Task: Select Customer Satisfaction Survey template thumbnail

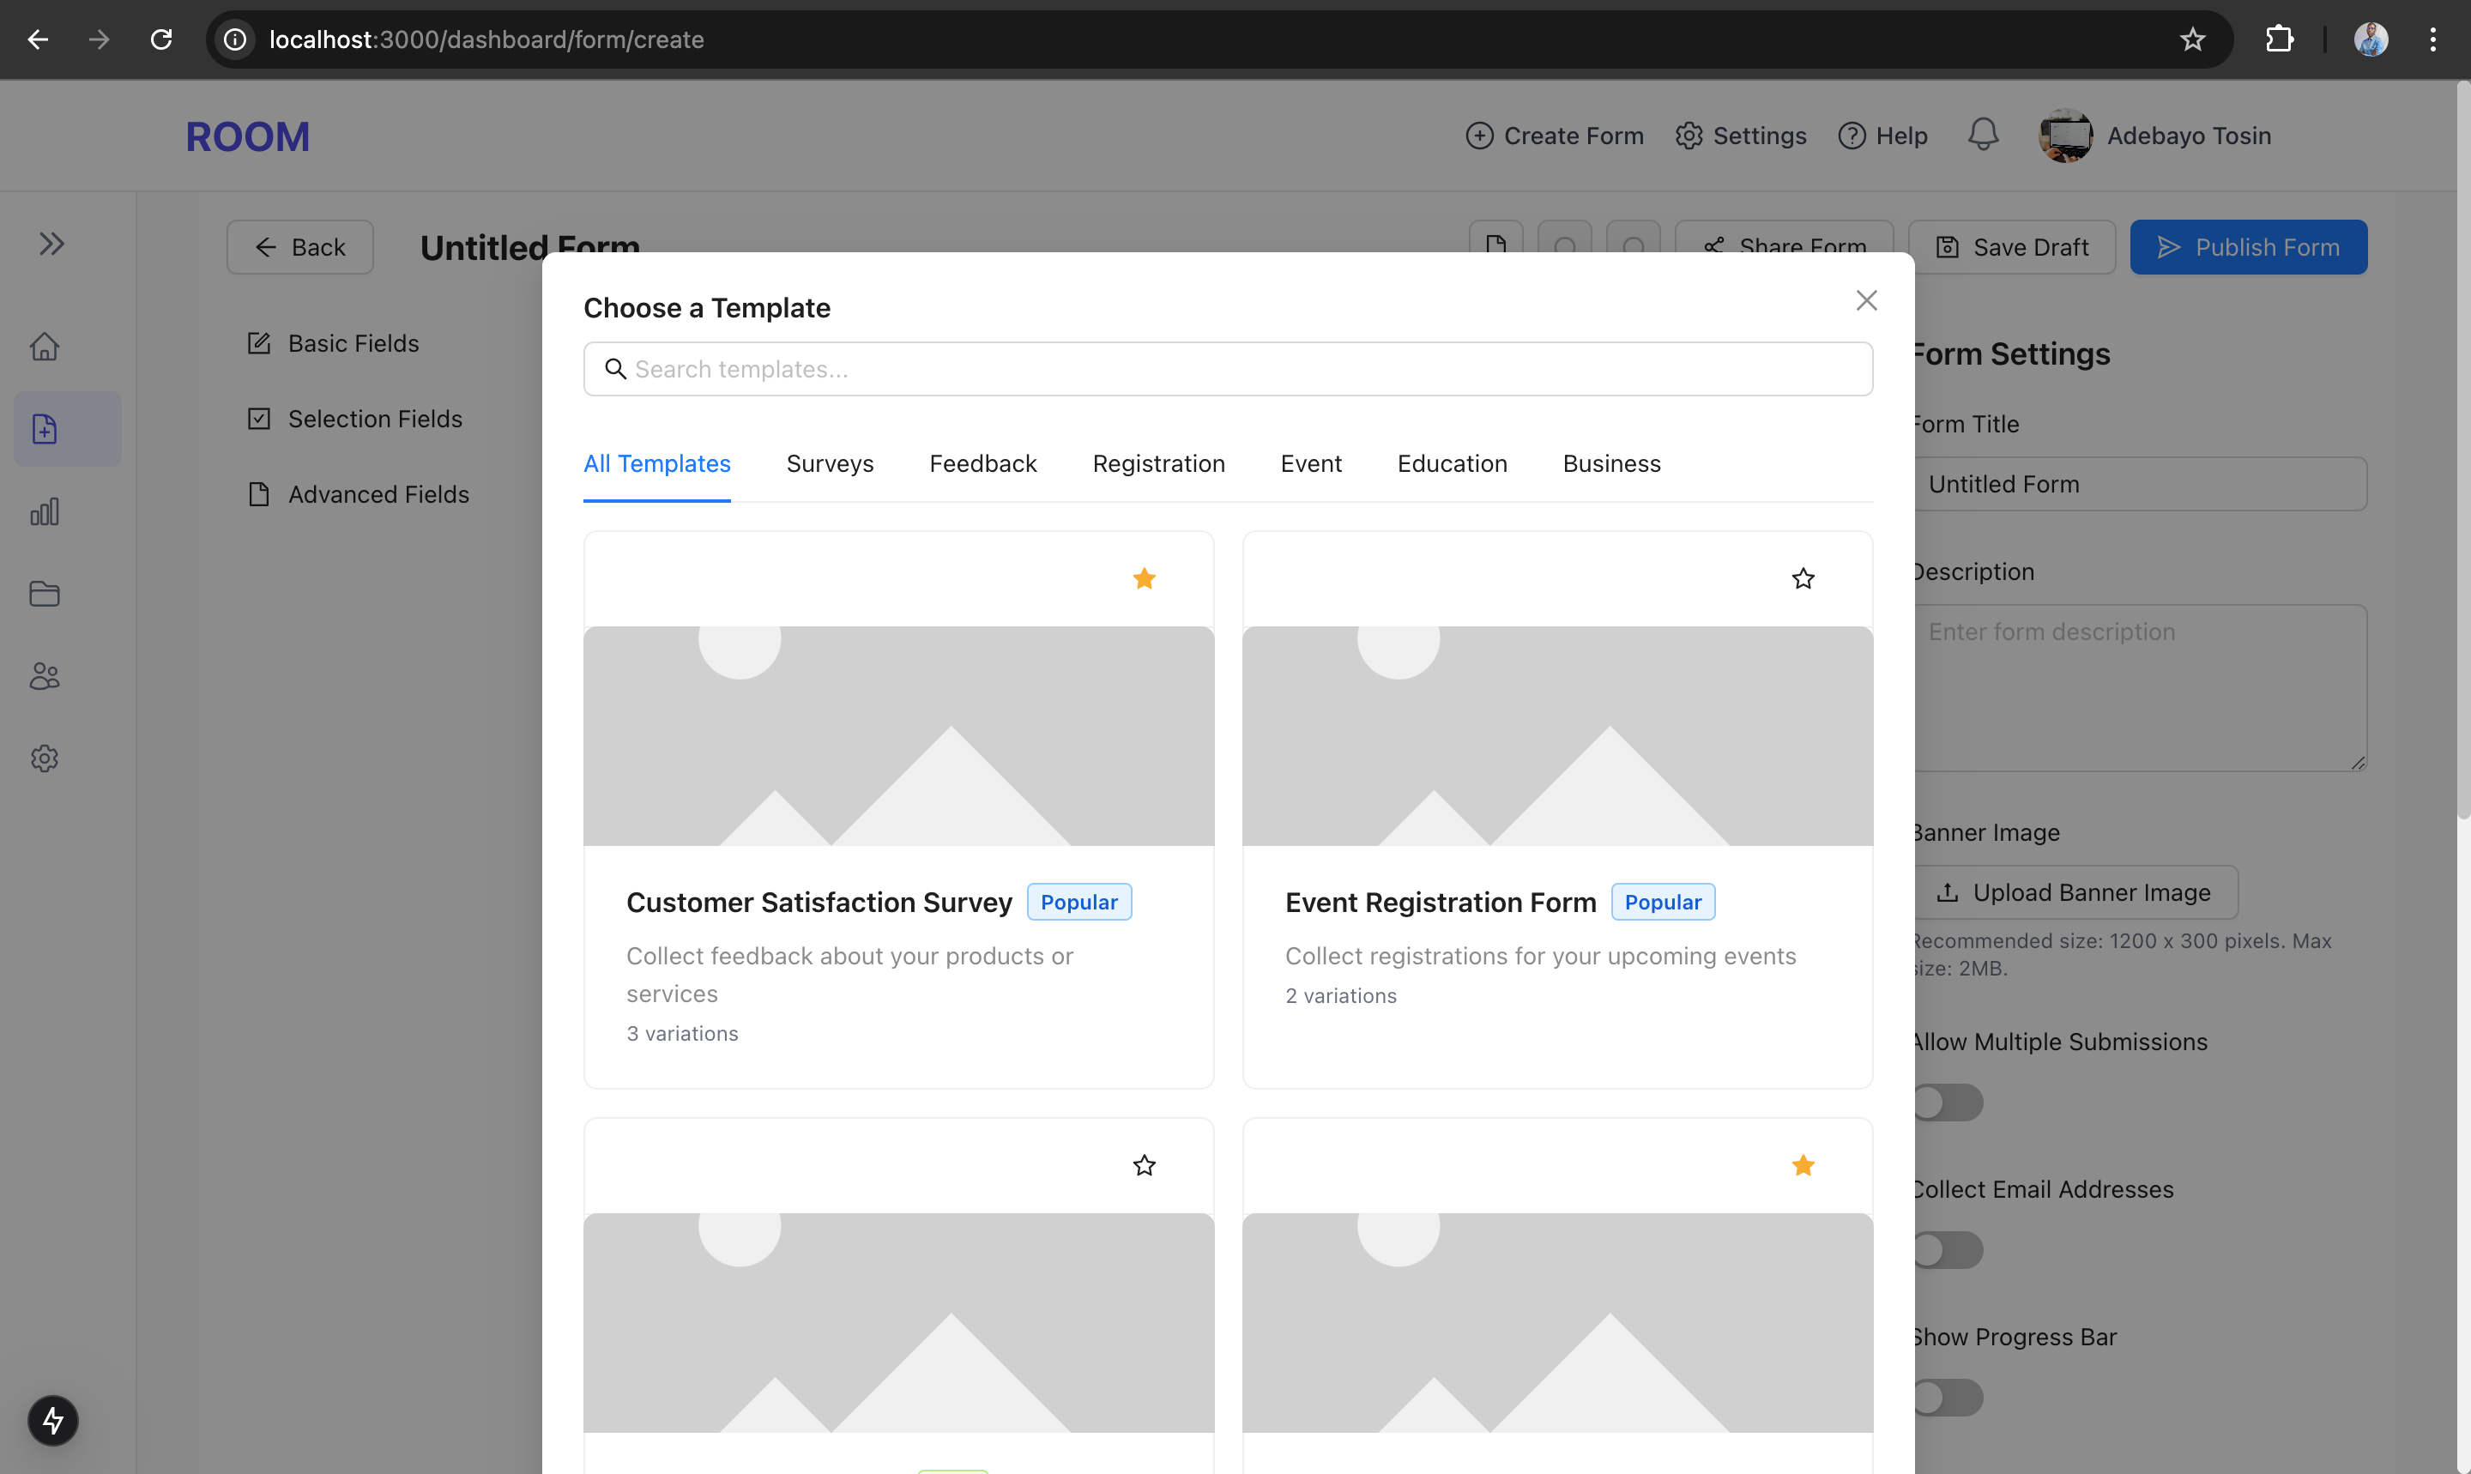Action: (899, 736)
